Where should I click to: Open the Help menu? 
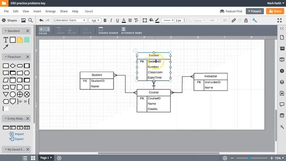[x=75, y=11]
